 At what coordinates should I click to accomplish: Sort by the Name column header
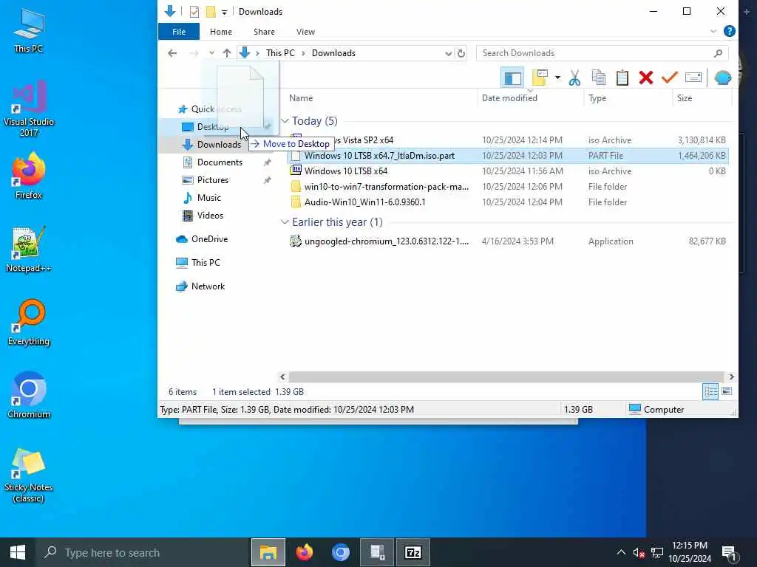pos(301,98)
